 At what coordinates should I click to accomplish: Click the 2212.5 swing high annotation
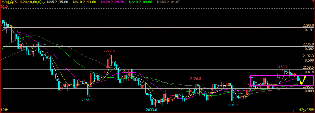point(109,51)
